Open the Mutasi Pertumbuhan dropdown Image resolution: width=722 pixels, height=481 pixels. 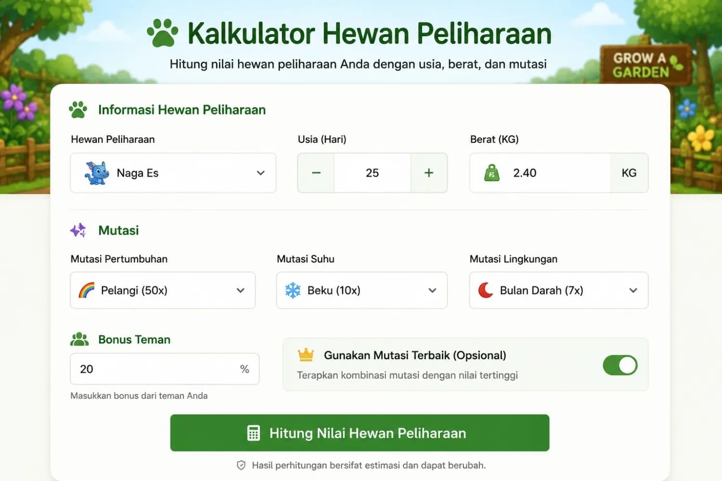point(163,291)
